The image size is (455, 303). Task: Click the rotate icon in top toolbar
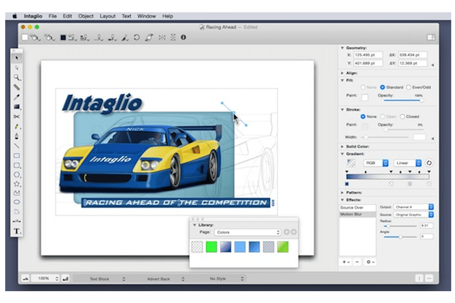(136, 37)
